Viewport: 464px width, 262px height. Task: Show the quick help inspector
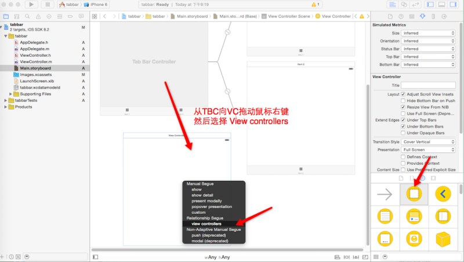[x=401, y=17]
